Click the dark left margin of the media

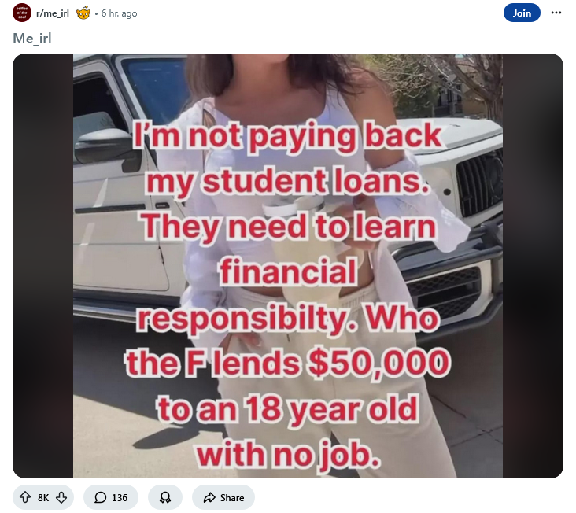[43, 266]
